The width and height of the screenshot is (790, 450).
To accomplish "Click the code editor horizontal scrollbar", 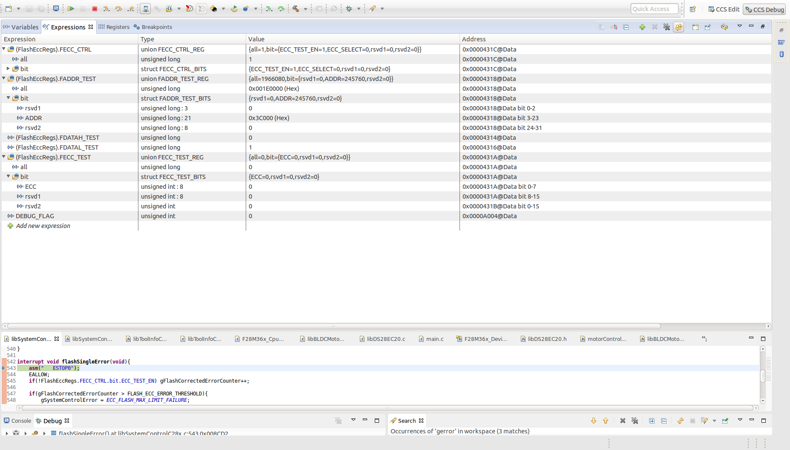I will [x=388, y=408].
